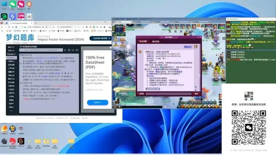Click the grey button under the dialog text

point(153,89)
